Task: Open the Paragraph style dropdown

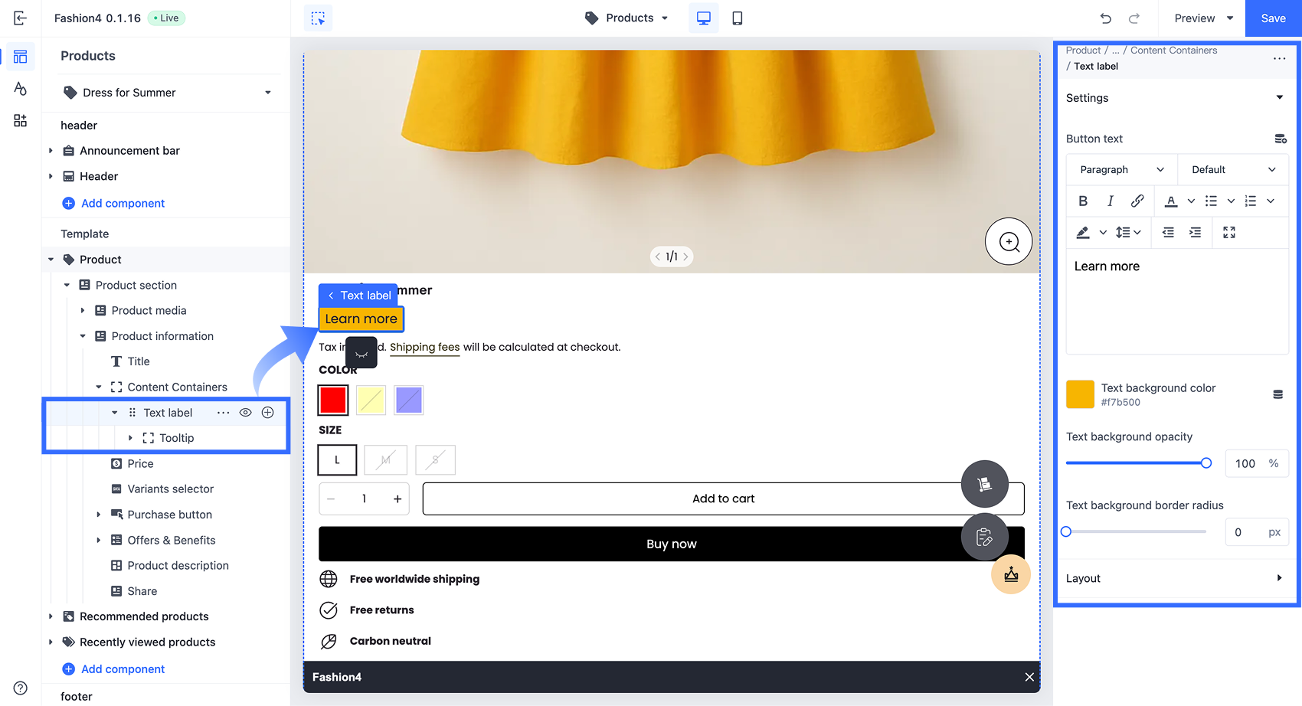Action: pos(1121,169)
